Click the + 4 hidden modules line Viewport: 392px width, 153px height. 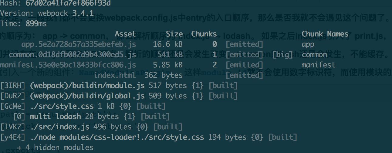[55, 148]
